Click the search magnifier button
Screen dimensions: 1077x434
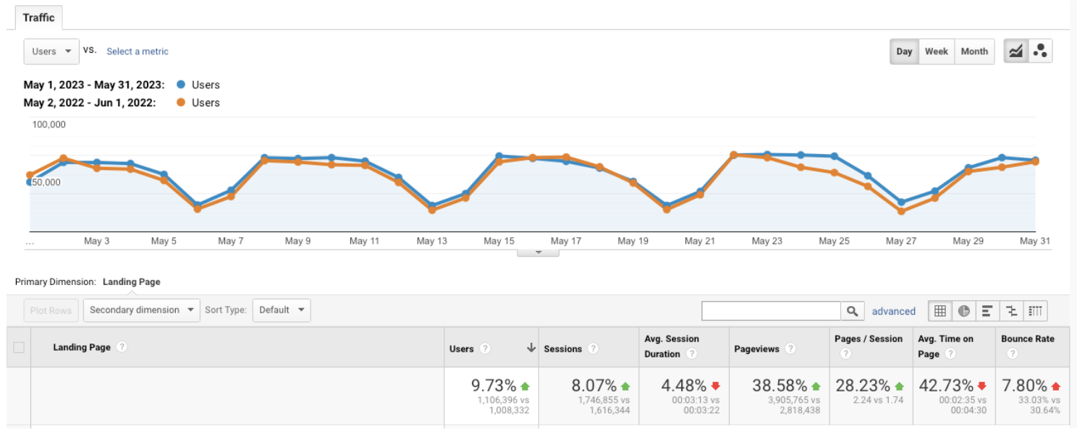click(x=852, y=311)
